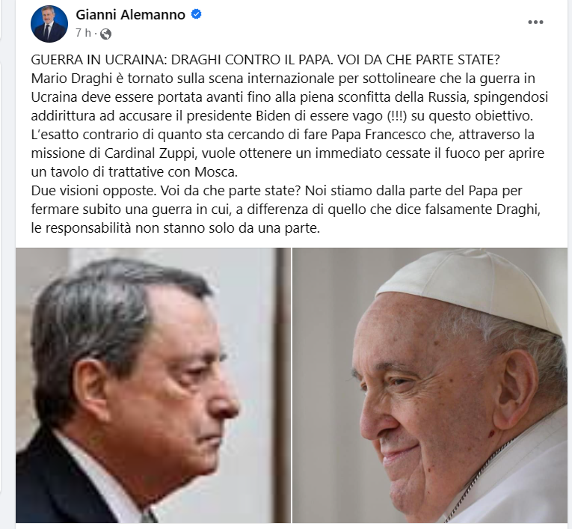Click the sentence starting "L'esatto contrario di quanto"

283,135
